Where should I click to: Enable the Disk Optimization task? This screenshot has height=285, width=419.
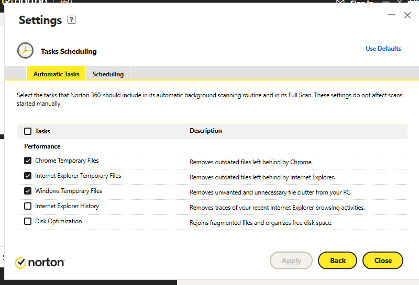[x=28, y=221]
